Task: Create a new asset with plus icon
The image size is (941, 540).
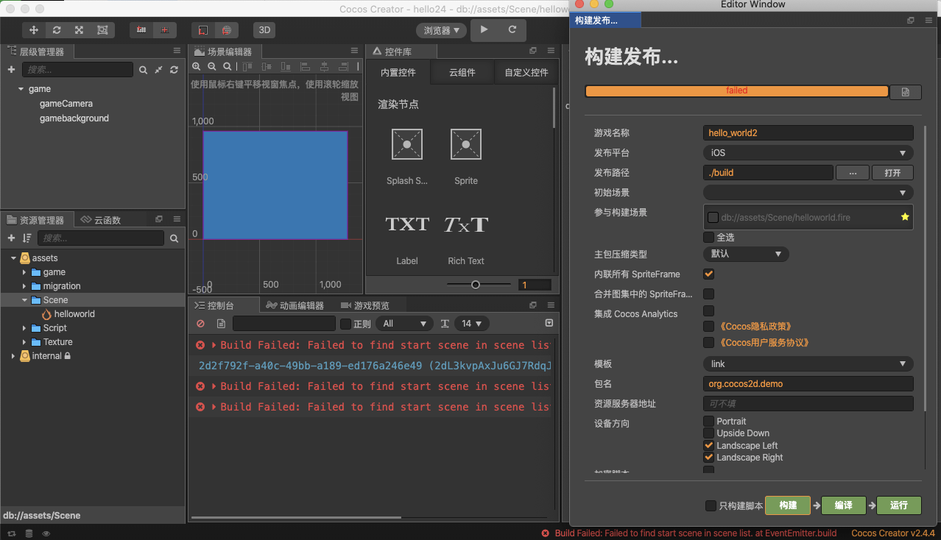Action: [x=11, y=238]
